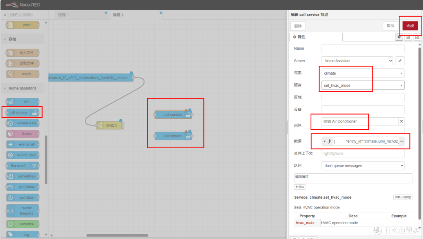
Task: Edit the Home Assistant server config pencil
Action: tap(400, 61)
